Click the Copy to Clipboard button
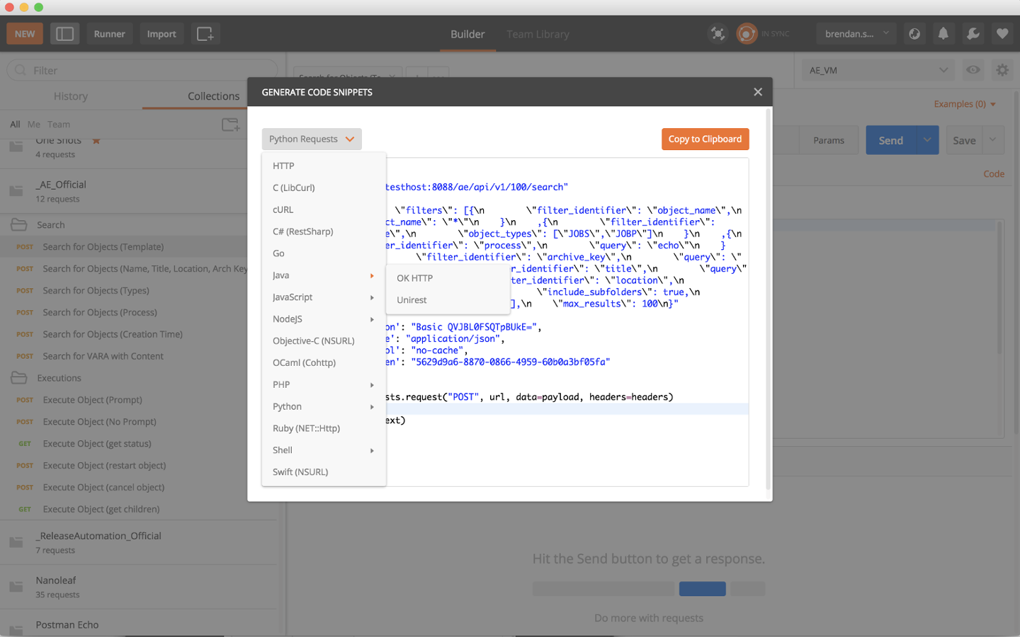1020x637 pixels. pos(705,139)
